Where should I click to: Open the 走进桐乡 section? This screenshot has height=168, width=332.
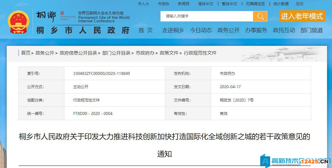173,30
